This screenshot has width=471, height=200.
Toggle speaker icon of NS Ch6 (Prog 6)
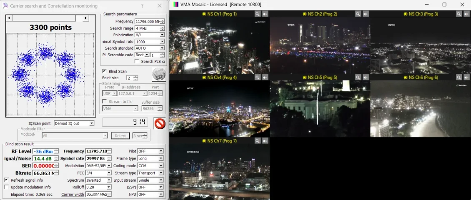coord(466,77)
